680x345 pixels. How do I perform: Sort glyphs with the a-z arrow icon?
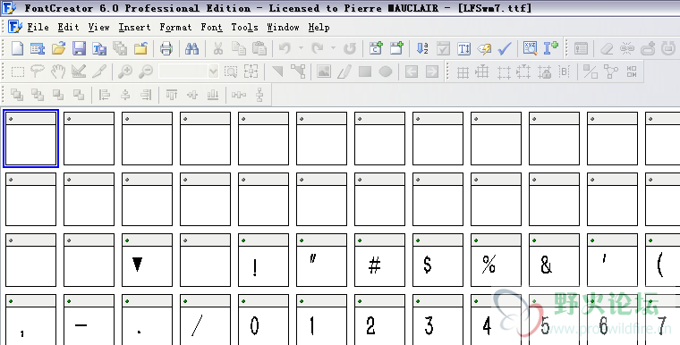pyautogui.click(x=422, y=48)
